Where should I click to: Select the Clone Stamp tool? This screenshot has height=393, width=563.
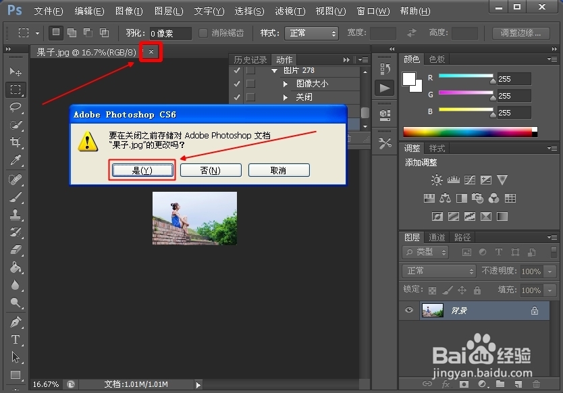tap(15, 215)
